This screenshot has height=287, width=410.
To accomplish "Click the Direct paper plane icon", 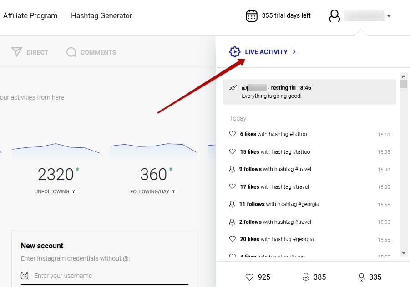I will [x=16, y=52].
